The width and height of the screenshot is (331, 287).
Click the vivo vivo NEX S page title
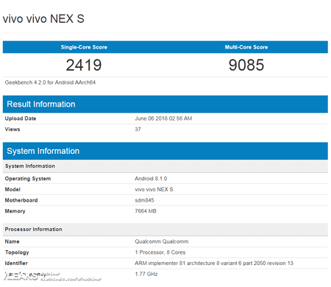pos(43,19)
